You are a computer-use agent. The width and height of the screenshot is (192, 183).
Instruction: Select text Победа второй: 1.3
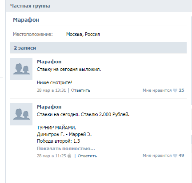click(58, 141)
